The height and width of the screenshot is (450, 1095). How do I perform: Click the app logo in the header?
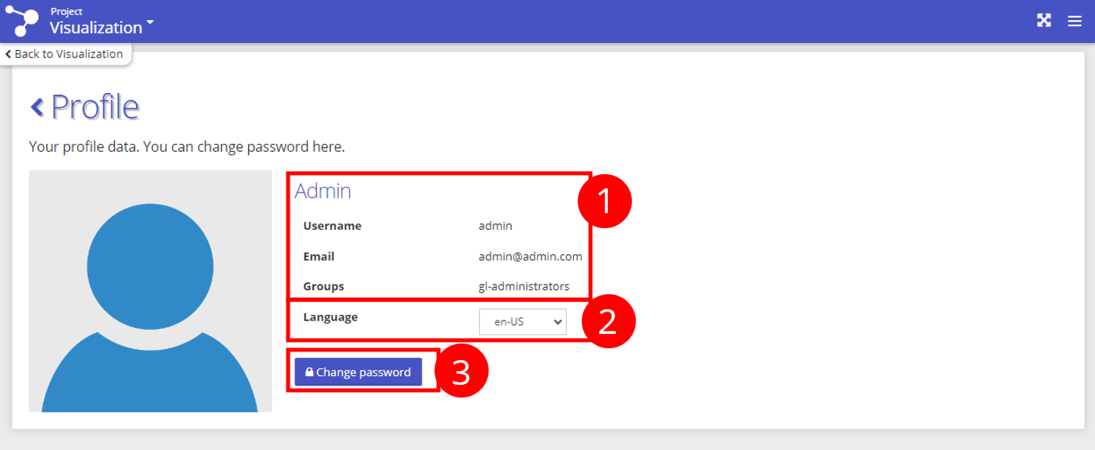coord(21,21)
